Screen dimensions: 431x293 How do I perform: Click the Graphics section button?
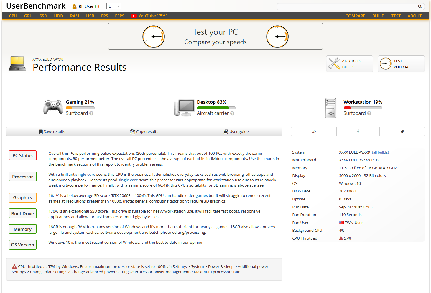coord(23,197)
